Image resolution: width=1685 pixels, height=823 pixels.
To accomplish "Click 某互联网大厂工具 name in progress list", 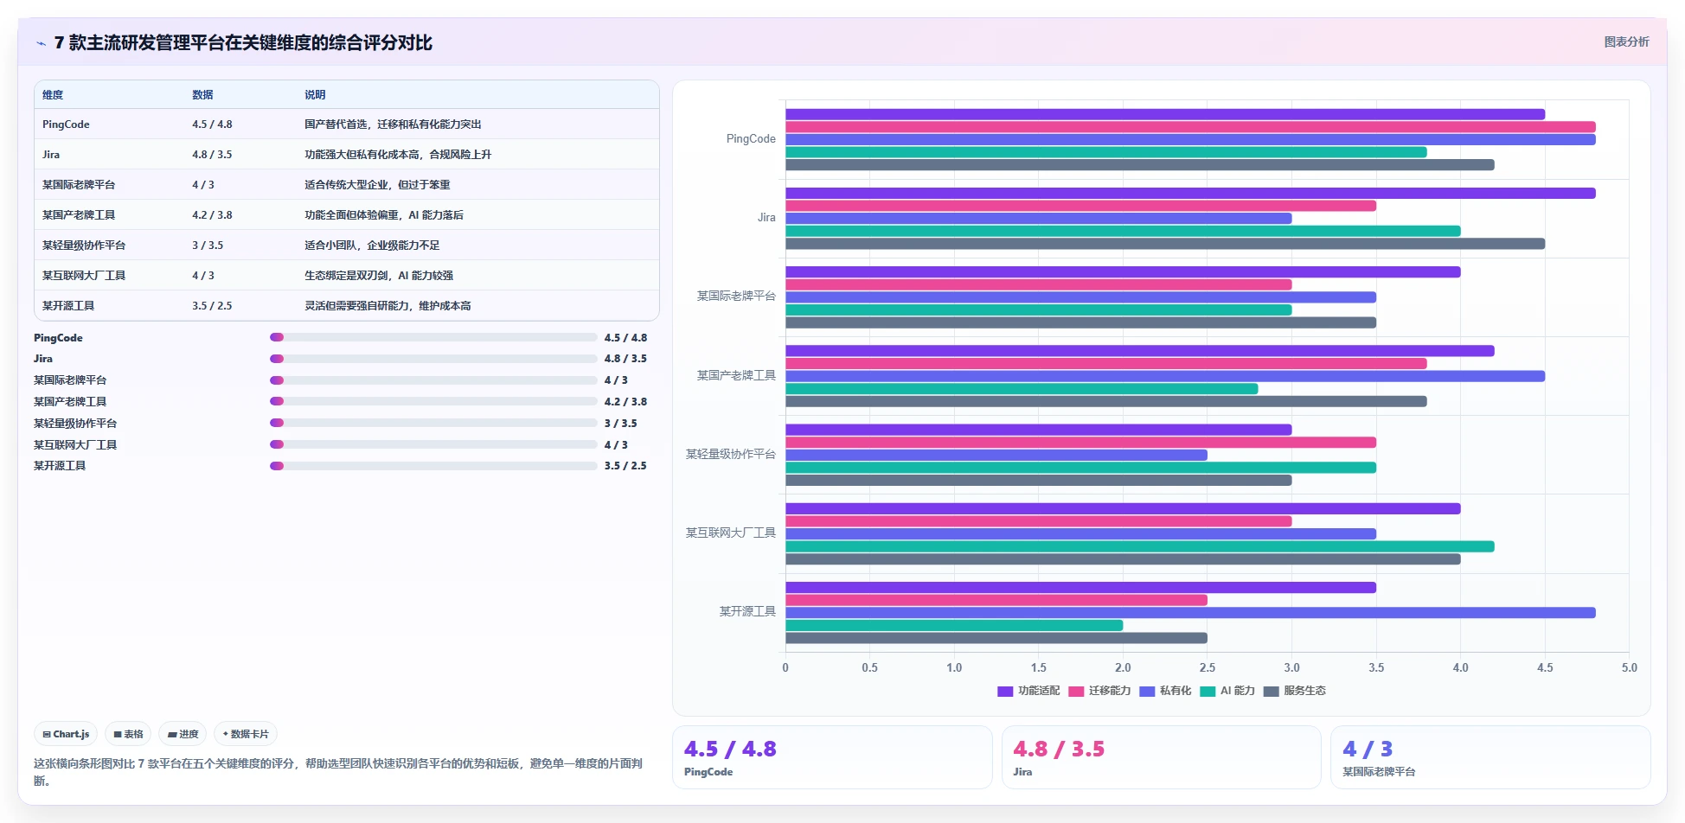I will pyautogui.click(x=75, y=445).
